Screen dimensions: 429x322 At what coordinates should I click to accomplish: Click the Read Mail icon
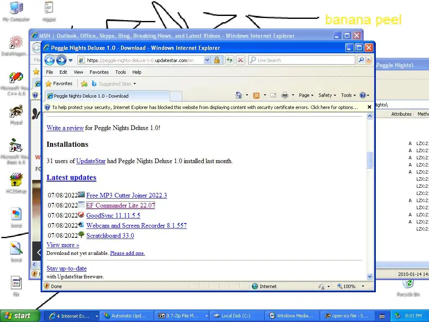click(273, 95)
